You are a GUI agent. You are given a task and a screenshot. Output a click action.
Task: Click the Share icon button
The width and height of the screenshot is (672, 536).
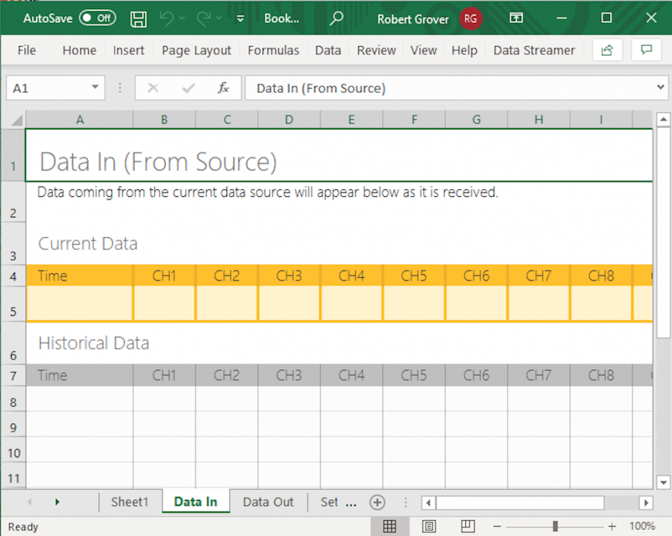point(607,50)
